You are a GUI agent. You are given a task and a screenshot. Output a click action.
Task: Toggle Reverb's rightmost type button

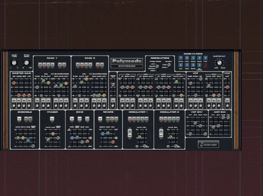[116, 119]
